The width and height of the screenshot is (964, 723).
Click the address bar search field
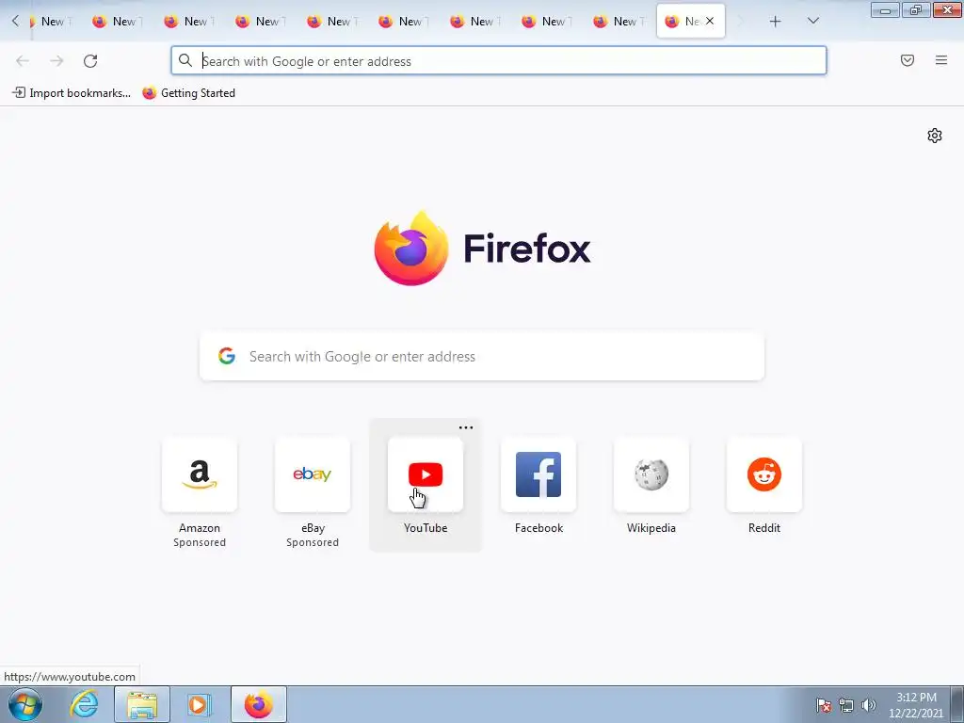[499, 61]
